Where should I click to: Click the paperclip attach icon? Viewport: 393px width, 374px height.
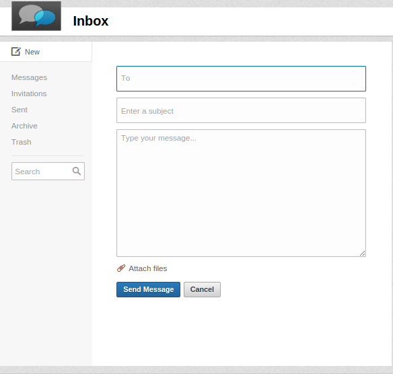click(121, 268)
